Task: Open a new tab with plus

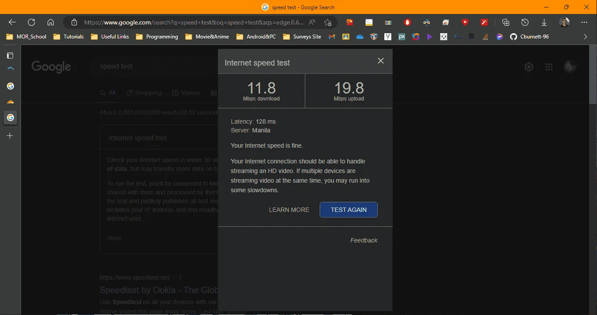Action: coord(10,136)
